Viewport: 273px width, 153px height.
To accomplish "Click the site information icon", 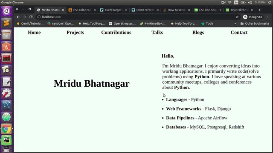I will [39, 17].
